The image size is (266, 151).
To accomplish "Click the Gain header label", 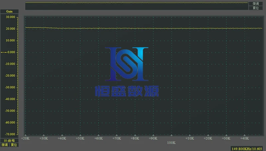I will [9, 11].
